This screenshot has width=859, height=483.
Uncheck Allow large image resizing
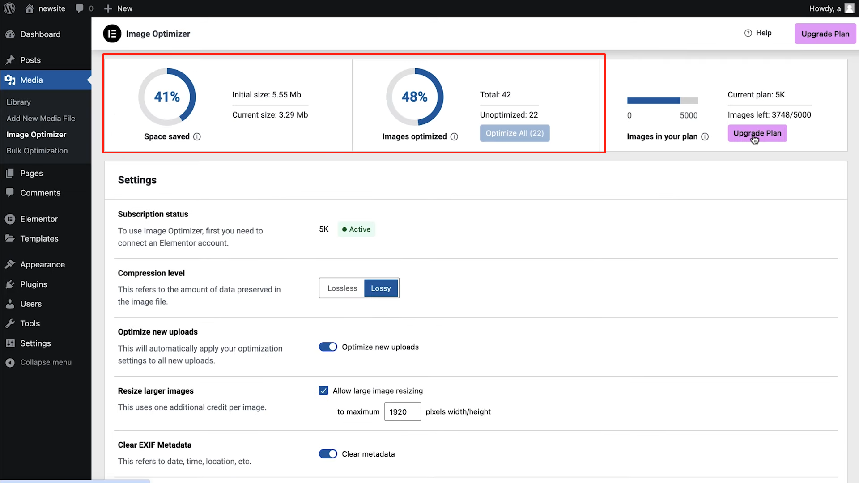(323, 390)
